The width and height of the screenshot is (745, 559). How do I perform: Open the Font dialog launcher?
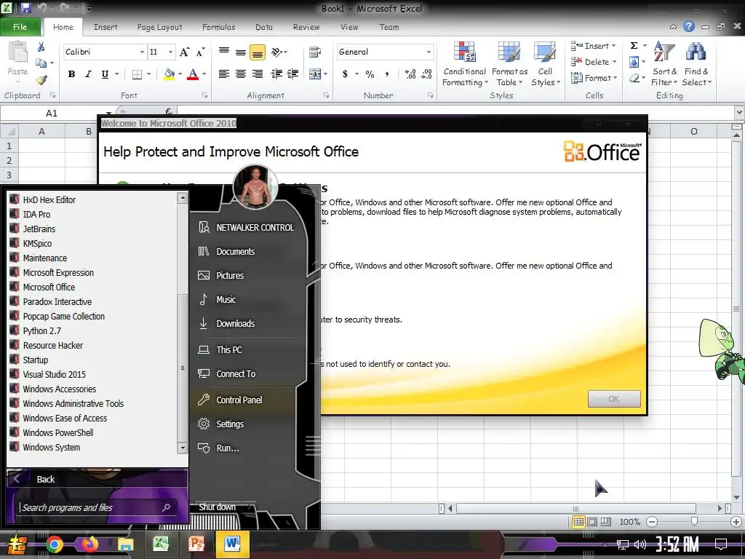[x=205, y=95]
